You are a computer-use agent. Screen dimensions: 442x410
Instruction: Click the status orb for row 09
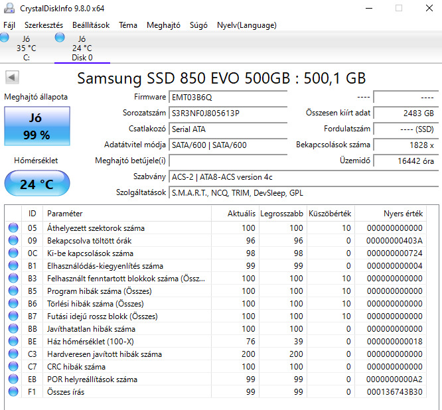click(13, 240)
